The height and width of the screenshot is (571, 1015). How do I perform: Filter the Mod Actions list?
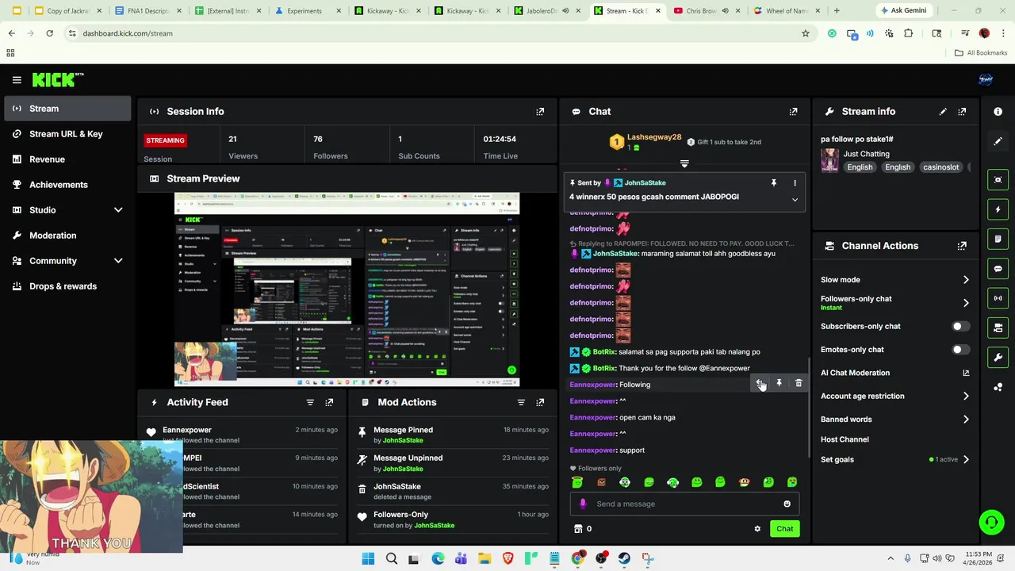point(521,402)
